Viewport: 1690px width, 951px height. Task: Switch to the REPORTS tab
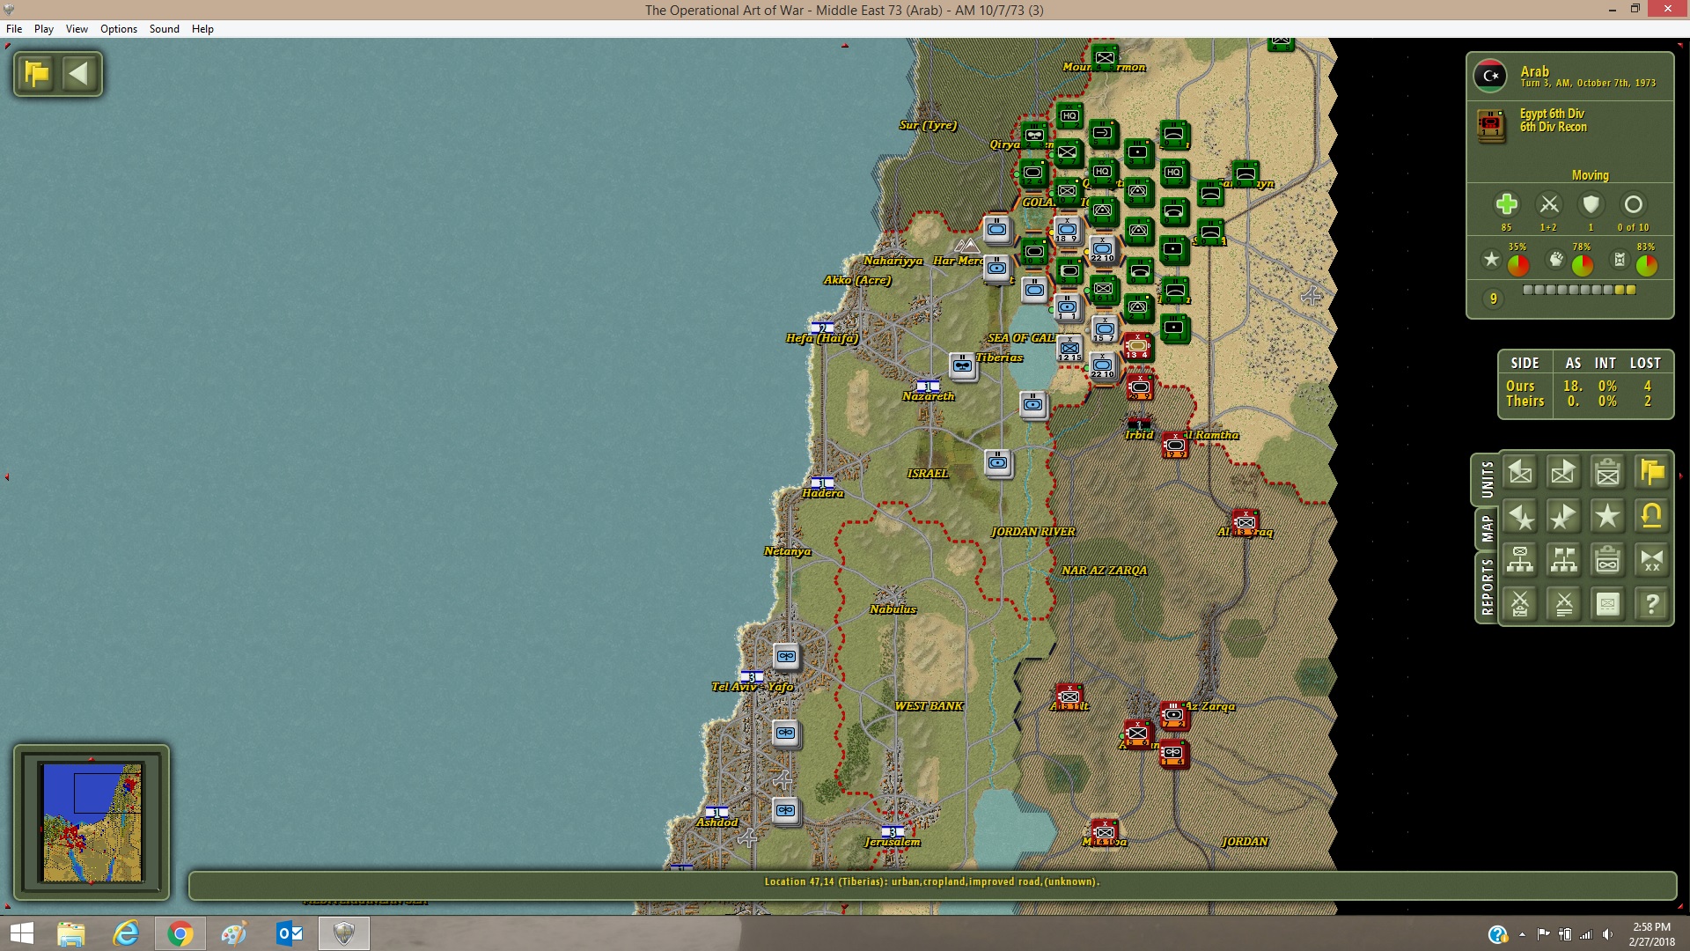tap(1487, 586)
